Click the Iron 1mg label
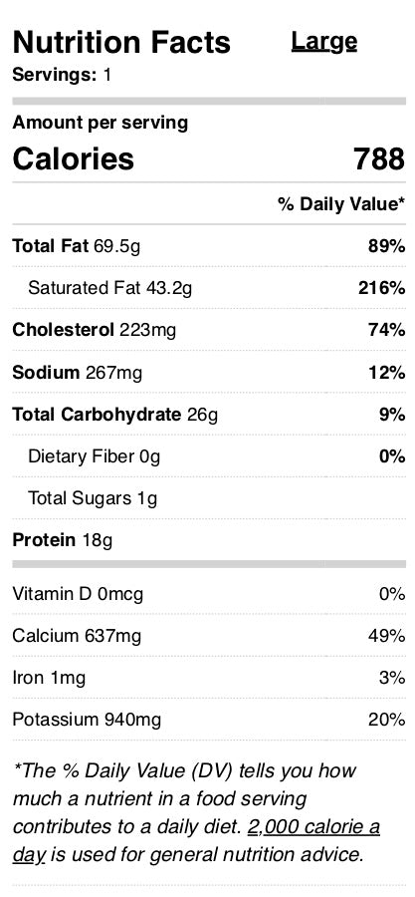Viewport: 415px width, 897px height. (x=49, y=678)
